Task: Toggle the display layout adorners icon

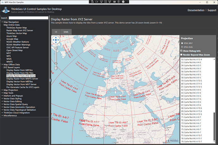Action: 106,2
